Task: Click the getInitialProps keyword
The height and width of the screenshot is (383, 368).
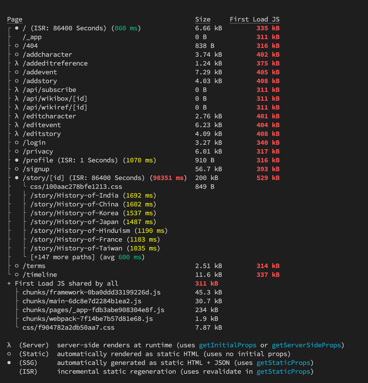Action: pyautogui.click(x=228, y=345)
